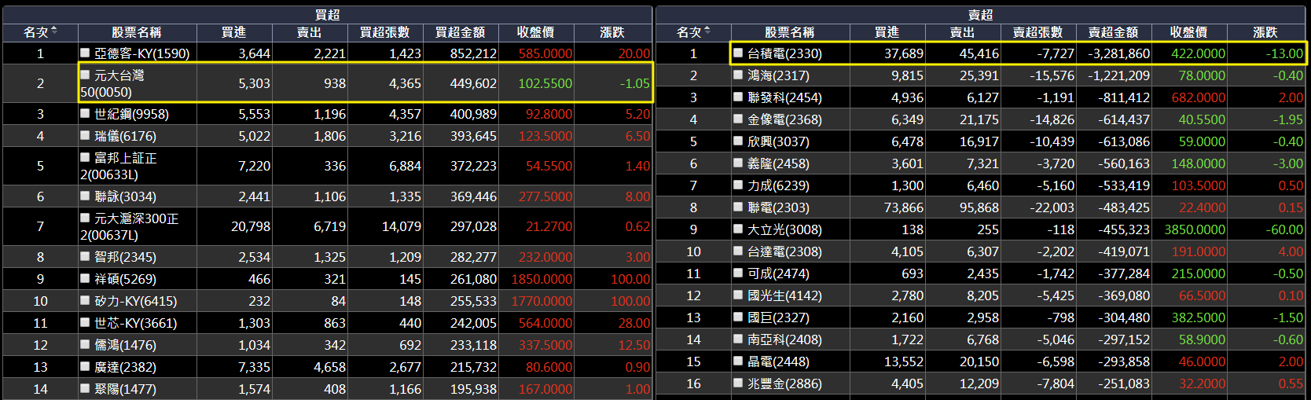Image resolution: width=1311 pixels, height=400 pixels.
Task: Click the sort arrows beside 名次 in 賣超 table
Action: [x=707, y=31]
